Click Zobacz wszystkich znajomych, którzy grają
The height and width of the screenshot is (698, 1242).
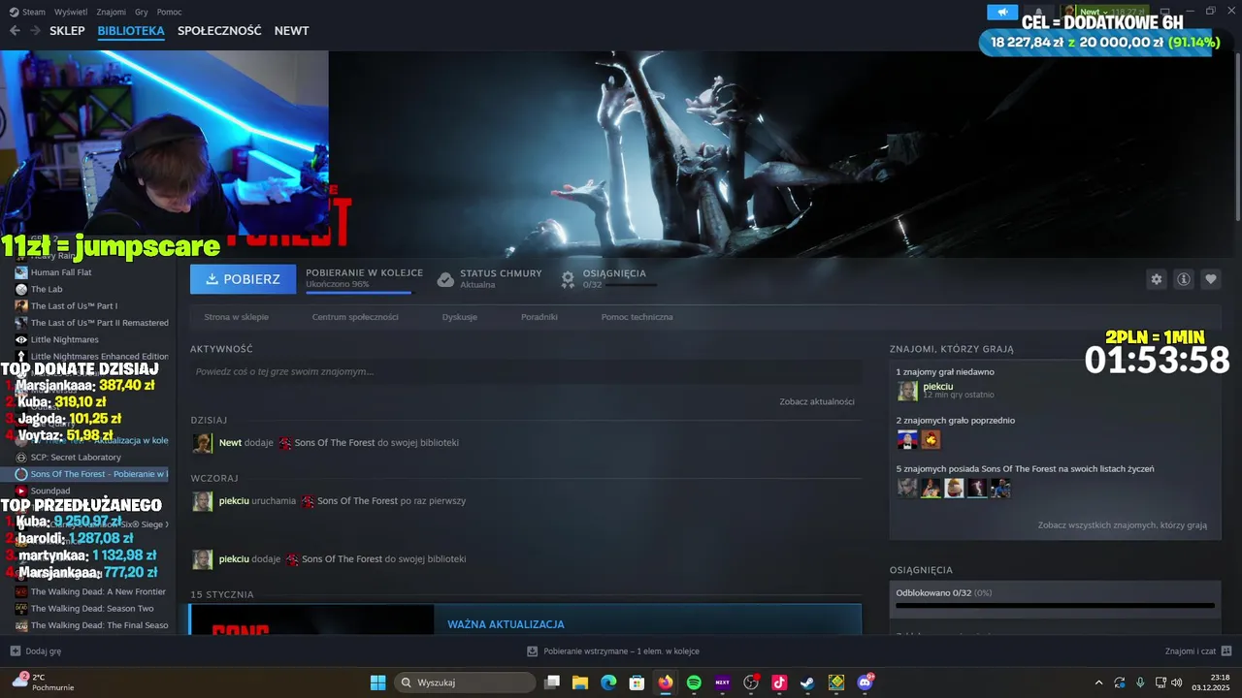pyautogui.click(x=1123, y=525)
